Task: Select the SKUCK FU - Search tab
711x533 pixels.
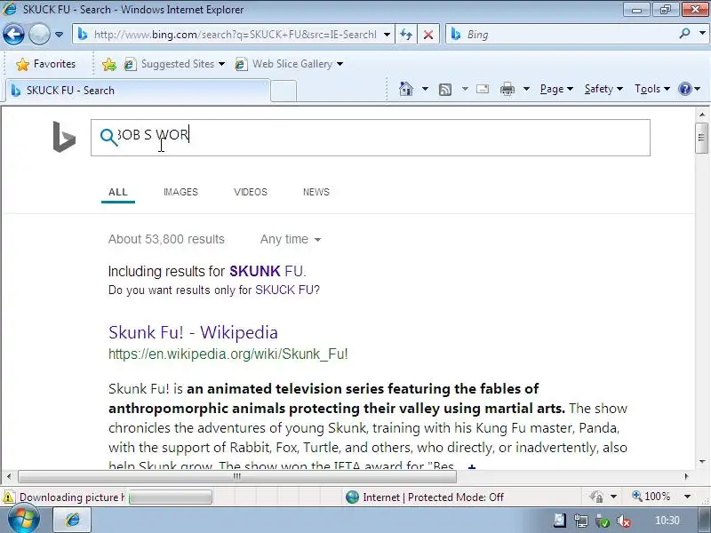Action: pyautogui.click(x=138, y=91)
